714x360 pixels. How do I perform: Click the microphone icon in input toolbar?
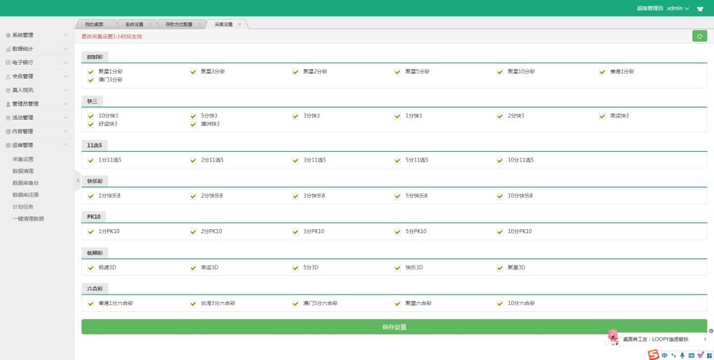pyautogui.click(x=683, y=355)
